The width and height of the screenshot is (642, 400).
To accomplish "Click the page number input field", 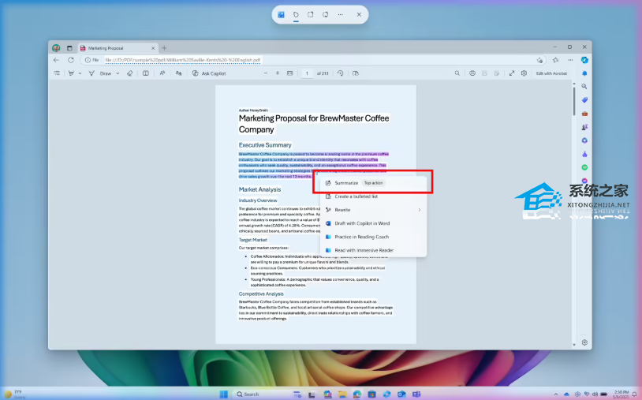I will click(x=307, y=73).
